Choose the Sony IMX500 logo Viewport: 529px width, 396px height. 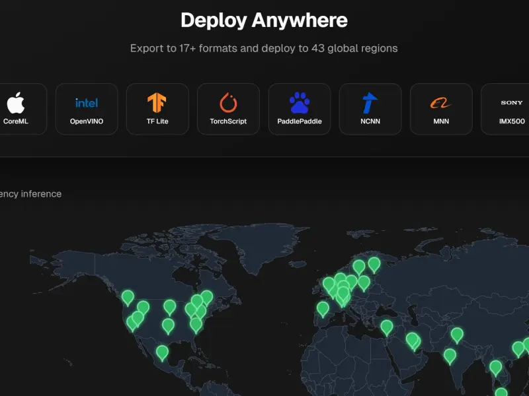click(x=512, y=103)
